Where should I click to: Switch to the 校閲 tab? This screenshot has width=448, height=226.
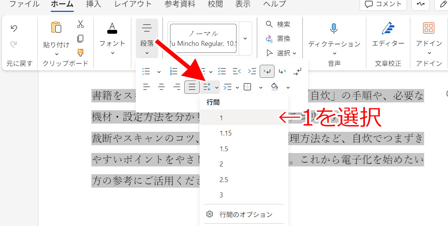coord(214,4)
